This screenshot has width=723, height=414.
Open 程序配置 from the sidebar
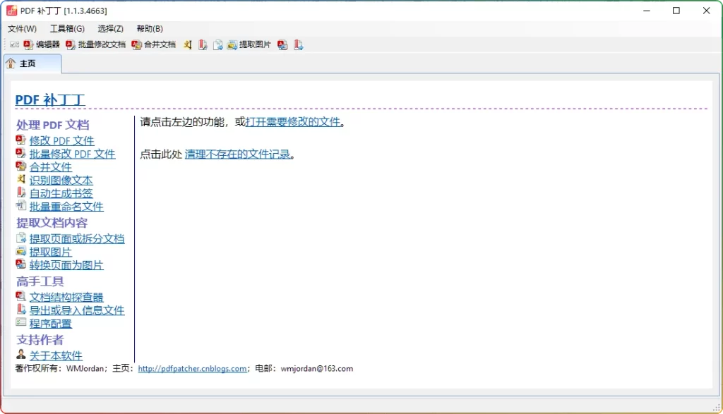tap(52, 323)
